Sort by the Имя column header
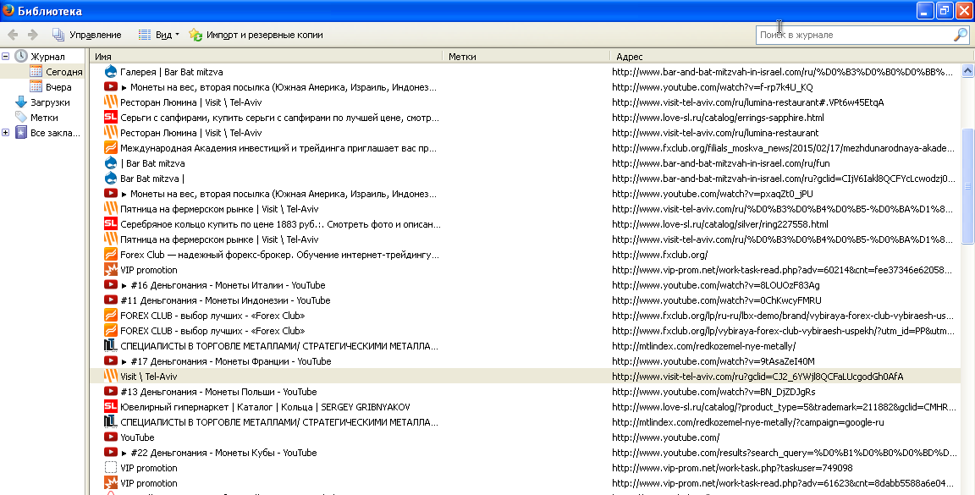Screen dimensions: 975x495 coord(266,57)
